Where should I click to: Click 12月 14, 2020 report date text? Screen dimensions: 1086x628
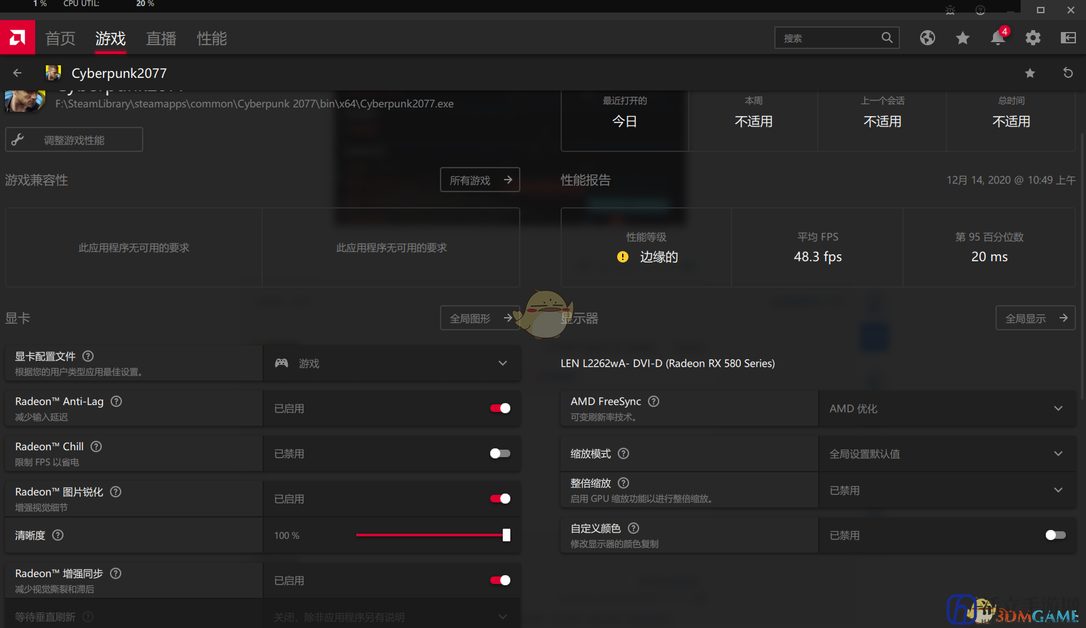pos(1011,180)
